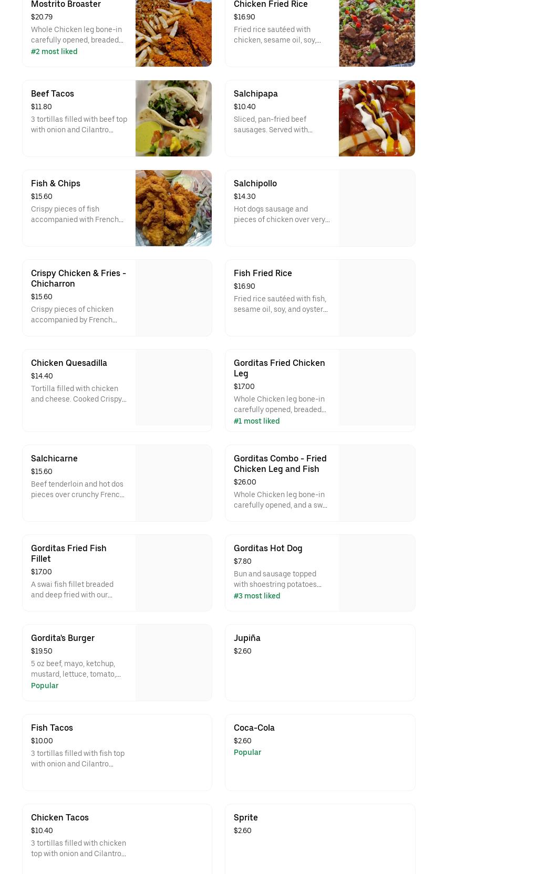View the Salchipapa dish image

pos(376,118)
